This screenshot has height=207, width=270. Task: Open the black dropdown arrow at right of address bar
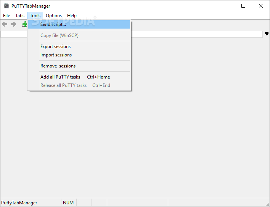click(x=267, y=34)
